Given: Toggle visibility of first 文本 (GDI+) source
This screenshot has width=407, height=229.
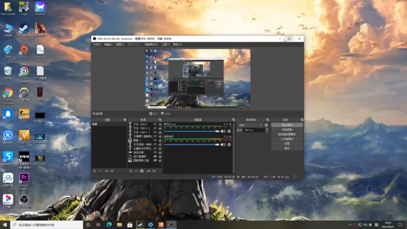Looking at the screenshot, I should pos(155,124).
